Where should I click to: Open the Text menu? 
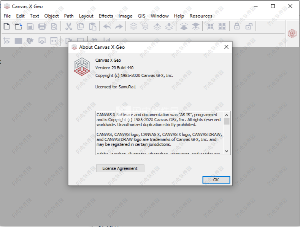[x=35, y=16]
